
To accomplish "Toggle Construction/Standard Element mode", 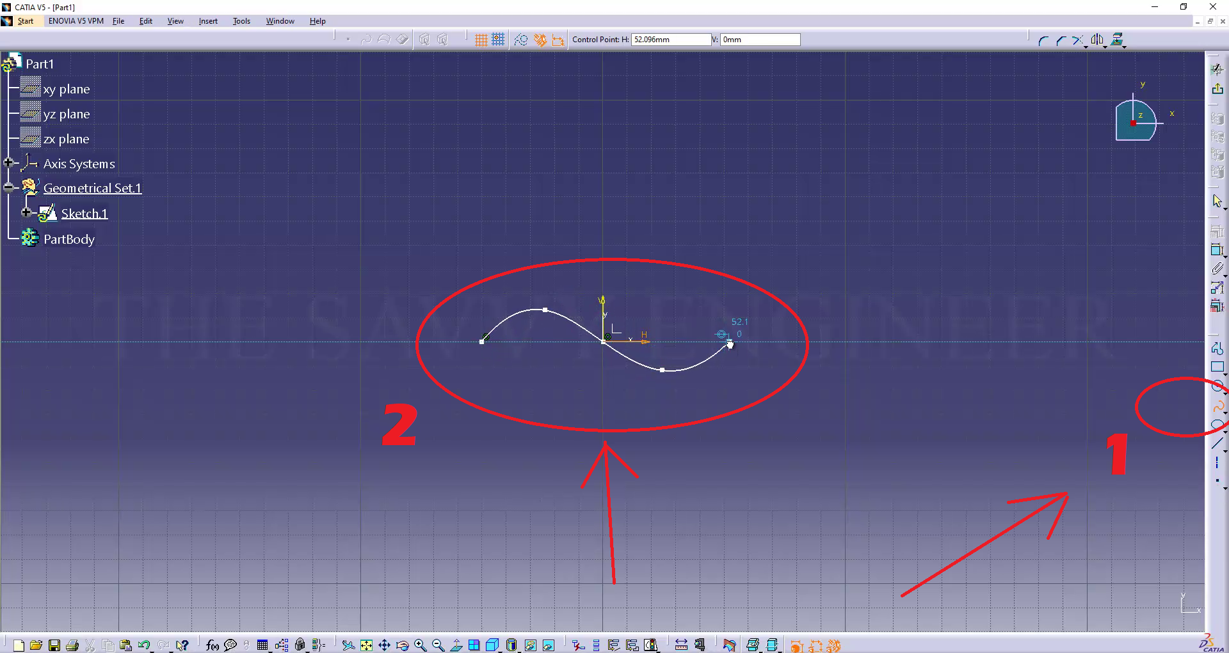I will 521,40.
